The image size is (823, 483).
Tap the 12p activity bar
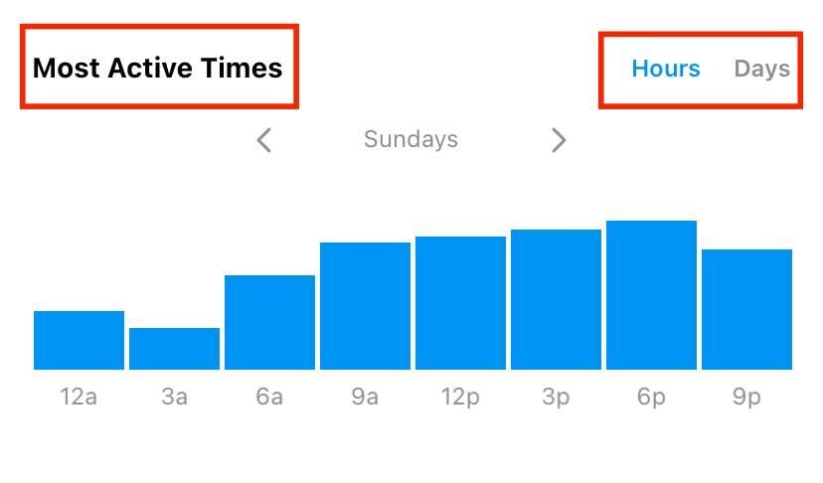pyautogui.click(x=460, y=303)
